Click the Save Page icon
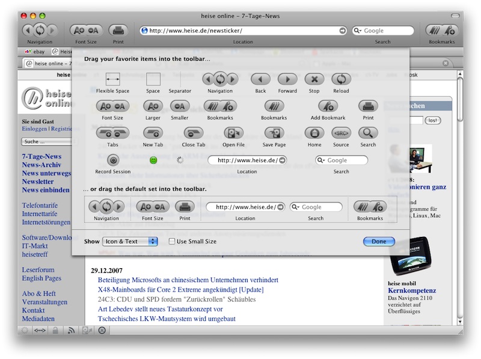 pyautogui.click(x=274, y=133)
